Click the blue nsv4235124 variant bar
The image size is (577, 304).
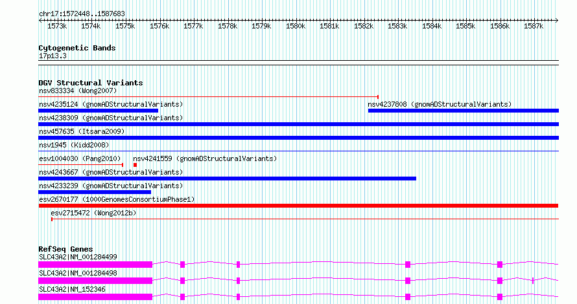99,111
